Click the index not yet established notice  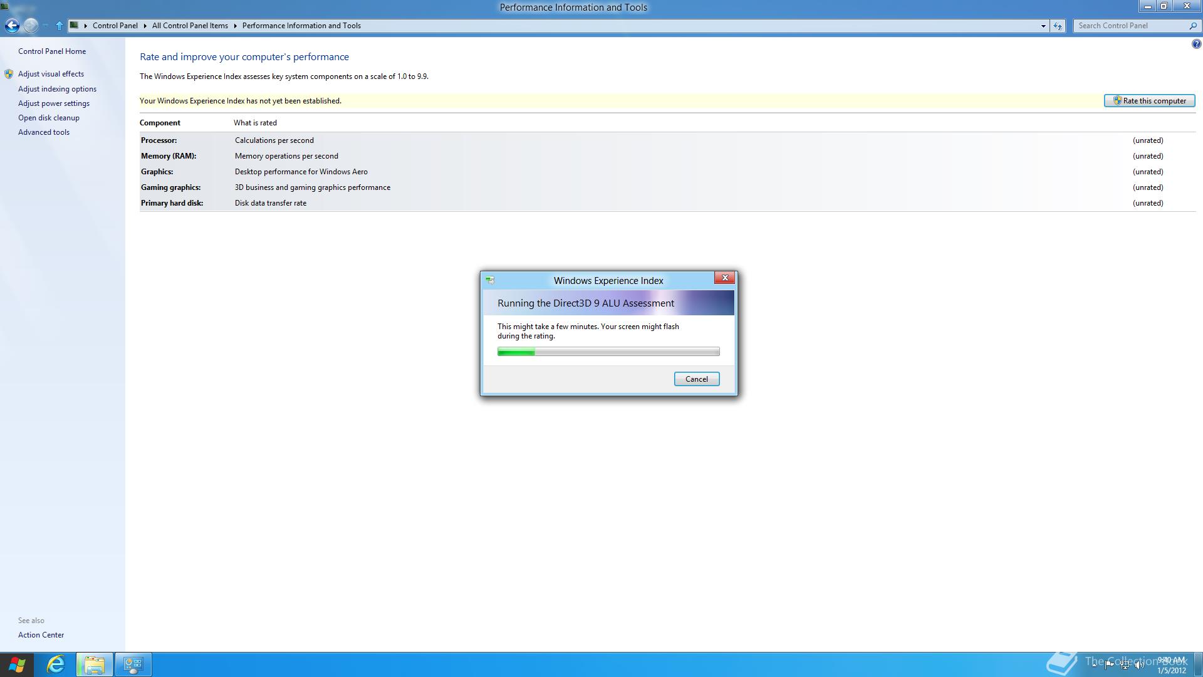tap(241, 101)
